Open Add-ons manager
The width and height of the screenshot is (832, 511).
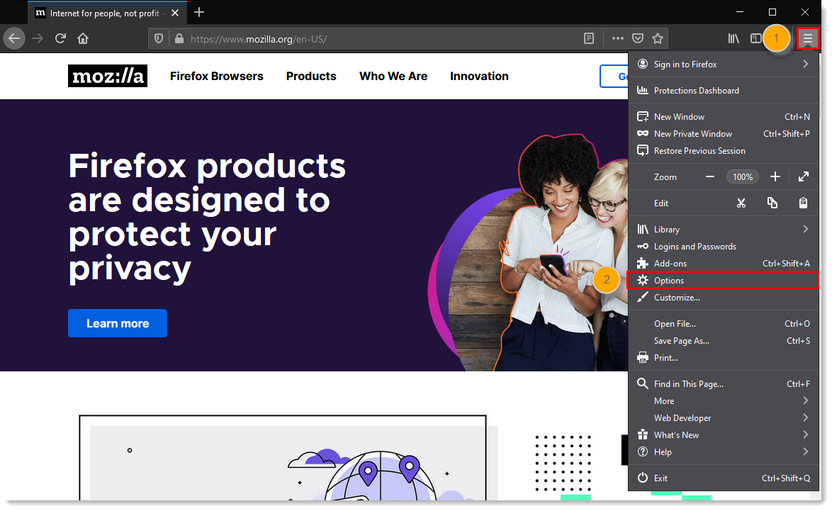724,263
